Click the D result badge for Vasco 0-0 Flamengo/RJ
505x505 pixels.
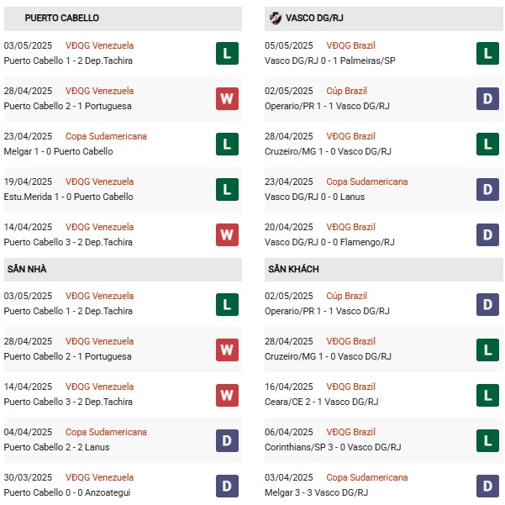coord(487,235)
